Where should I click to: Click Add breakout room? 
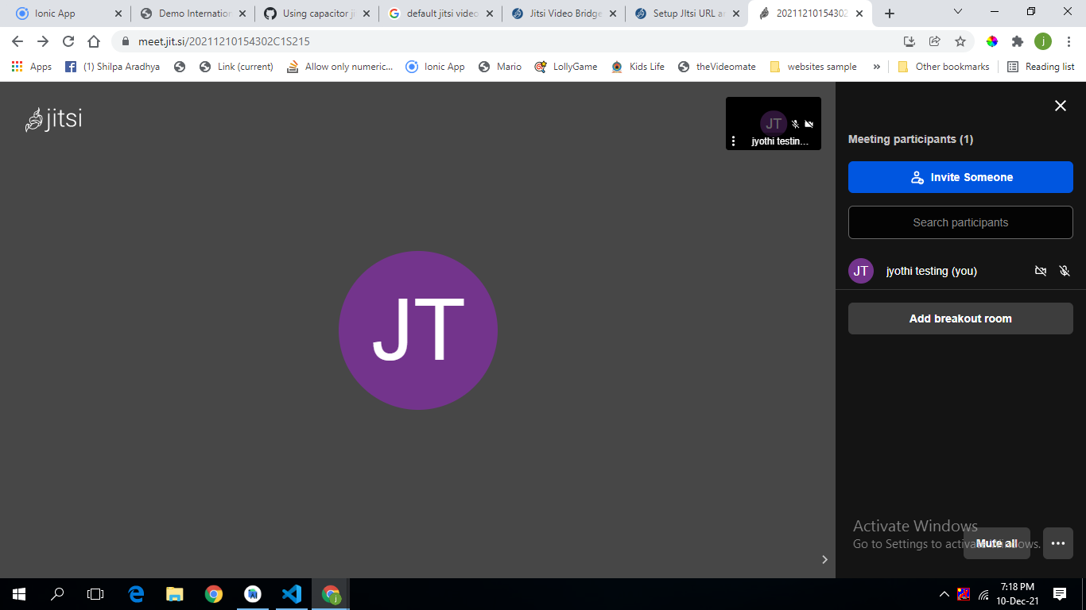960,319
